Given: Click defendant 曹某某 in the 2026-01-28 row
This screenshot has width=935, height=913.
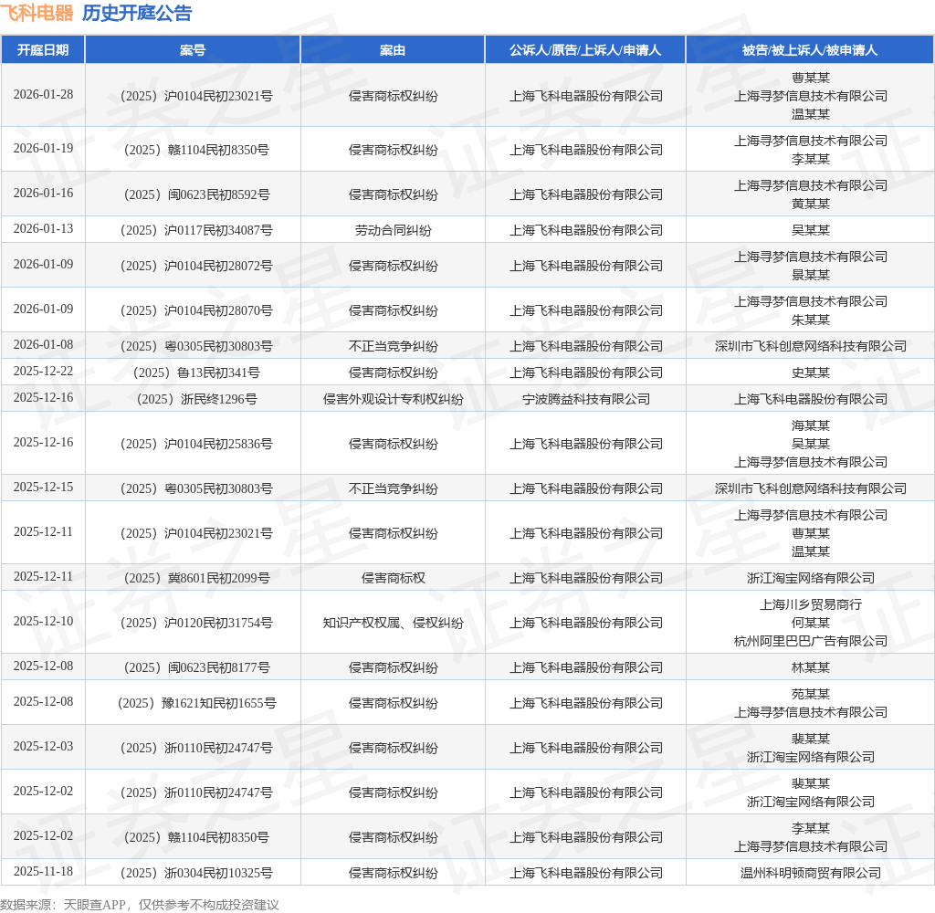Looking at the screenshot, I should tap(811, 78).
